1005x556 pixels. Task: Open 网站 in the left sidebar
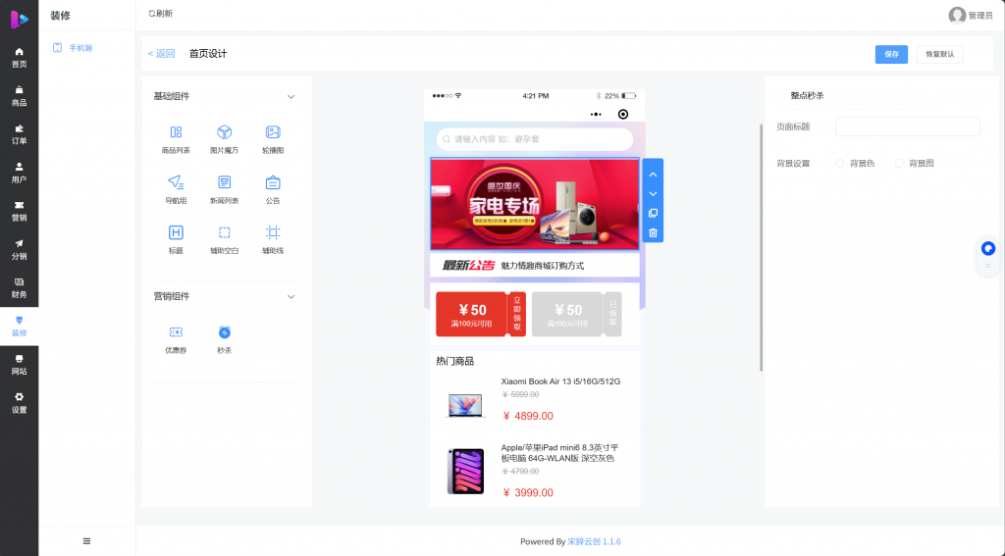20,365
